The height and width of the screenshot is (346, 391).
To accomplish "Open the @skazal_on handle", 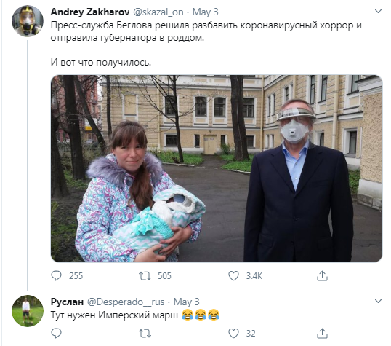I will point(158,12).
